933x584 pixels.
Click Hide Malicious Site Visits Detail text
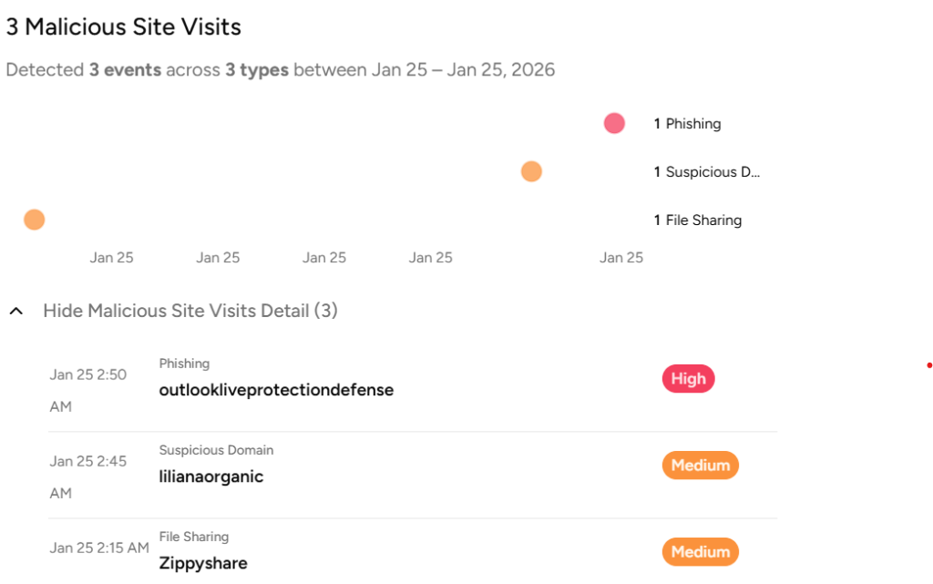[190, 311]
